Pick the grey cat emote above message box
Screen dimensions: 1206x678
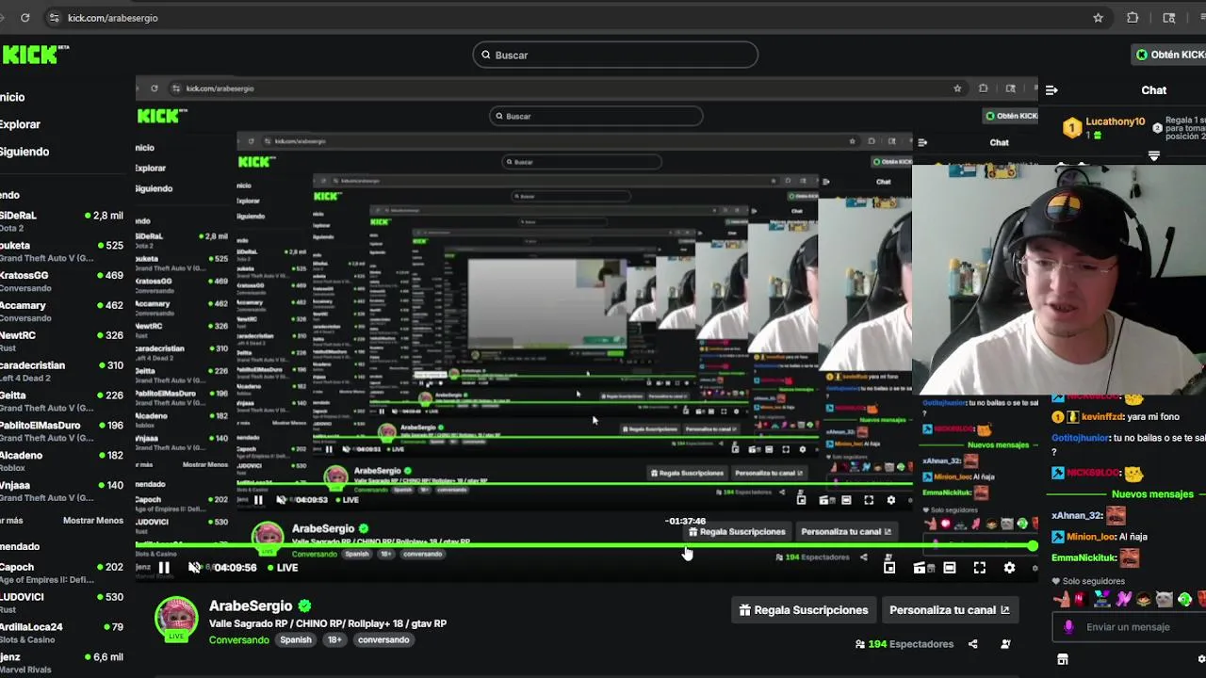(1165, 599)
